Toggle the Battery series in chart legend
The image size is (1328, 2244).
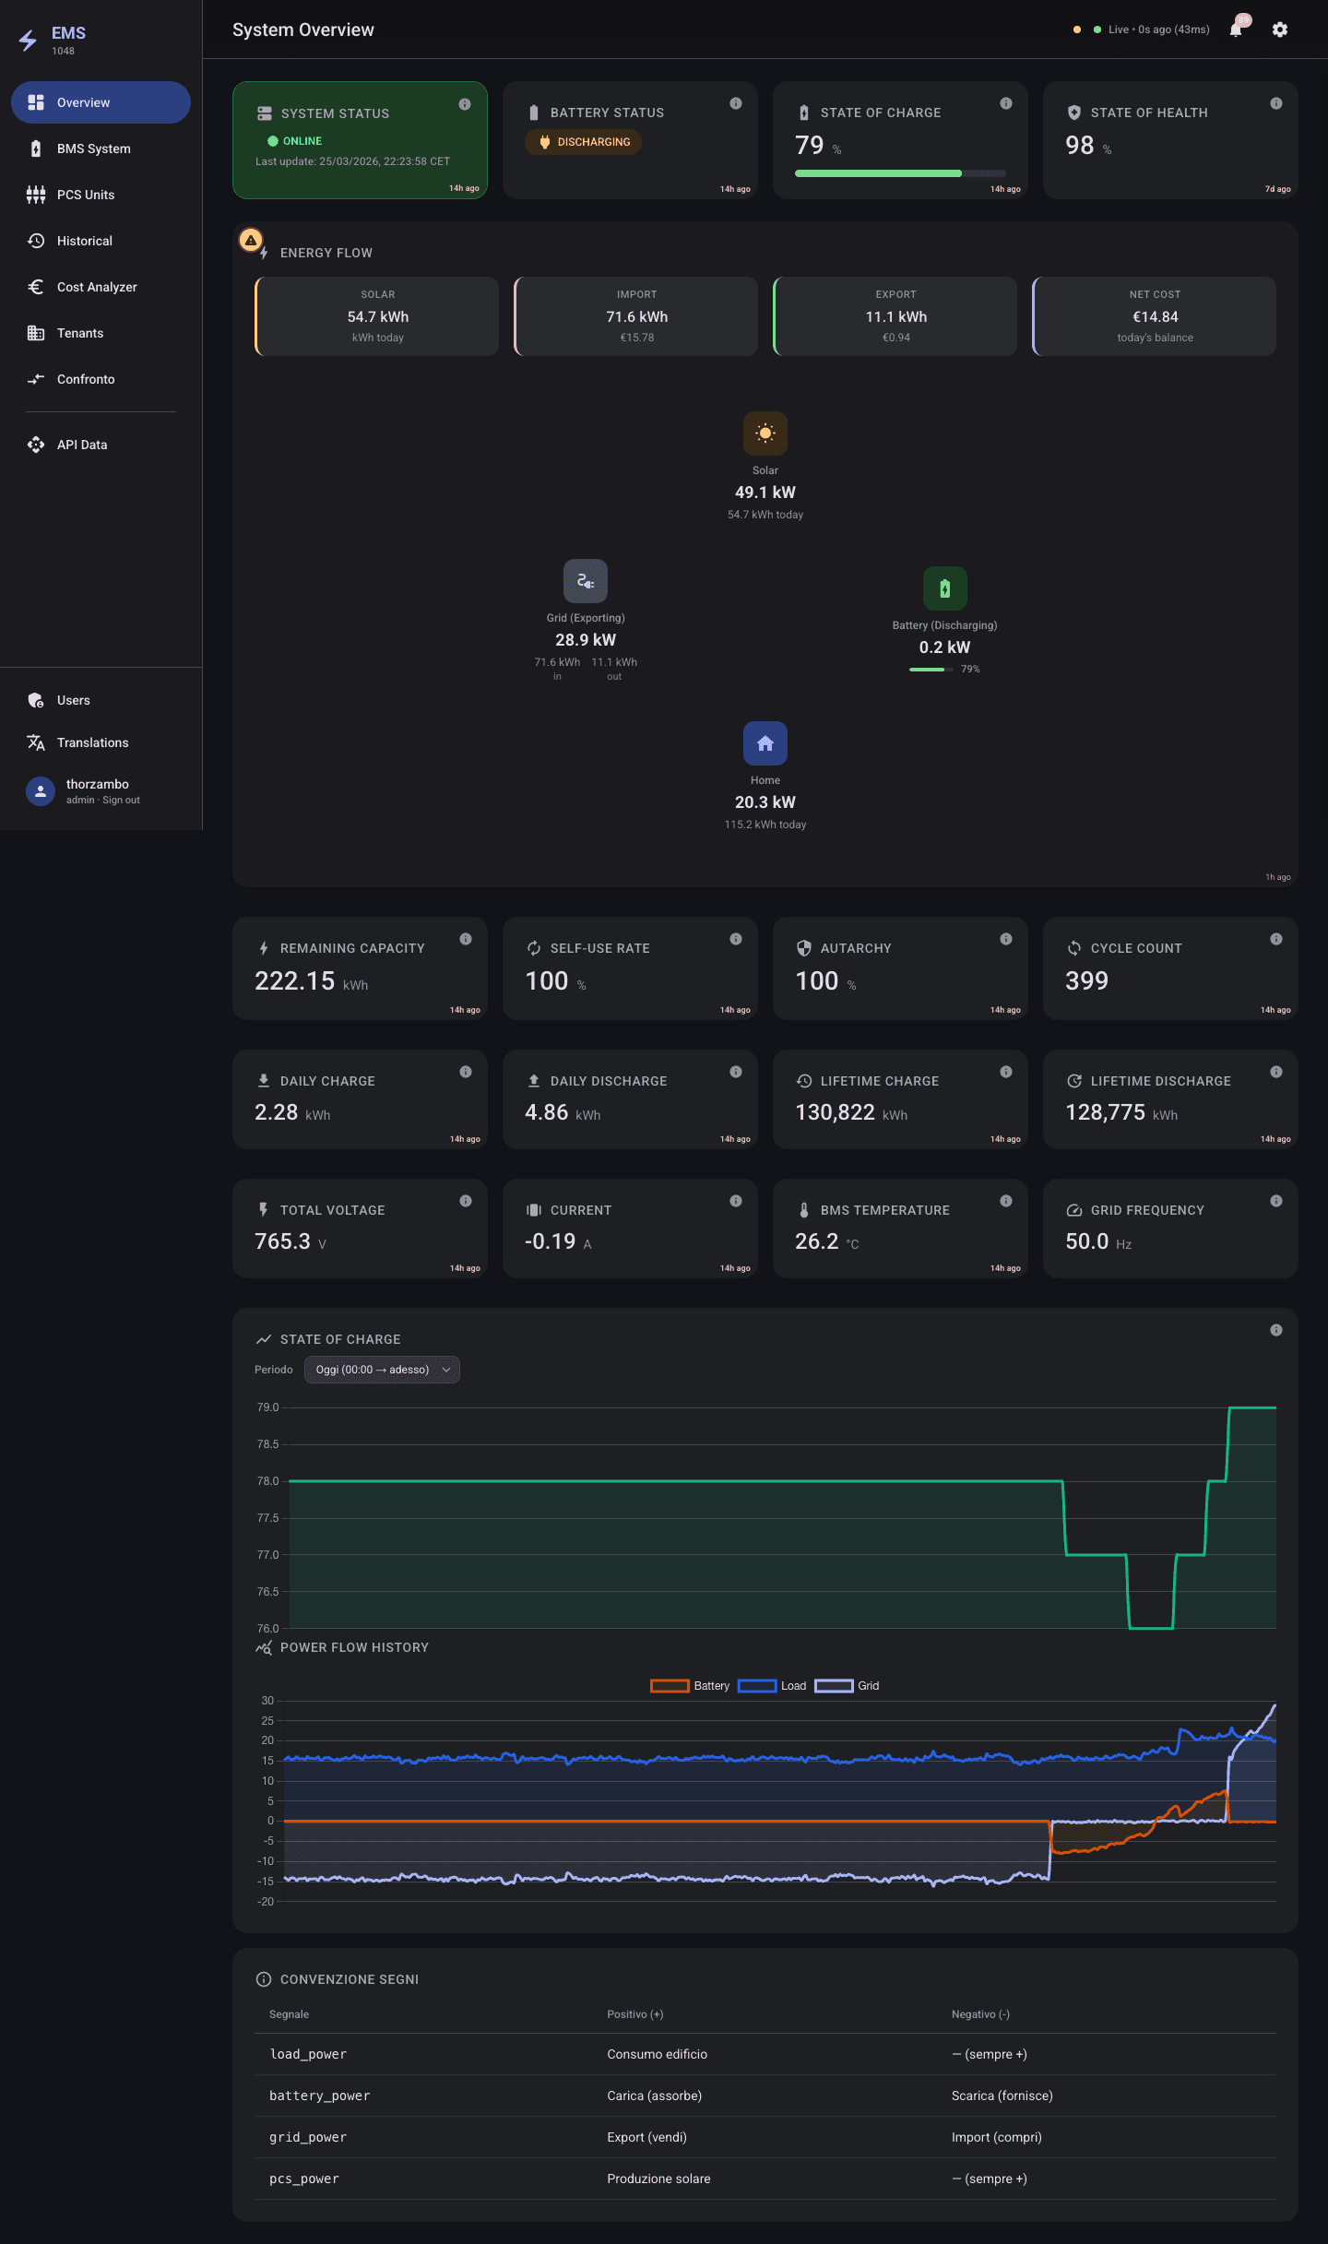tap(690, 1686)
